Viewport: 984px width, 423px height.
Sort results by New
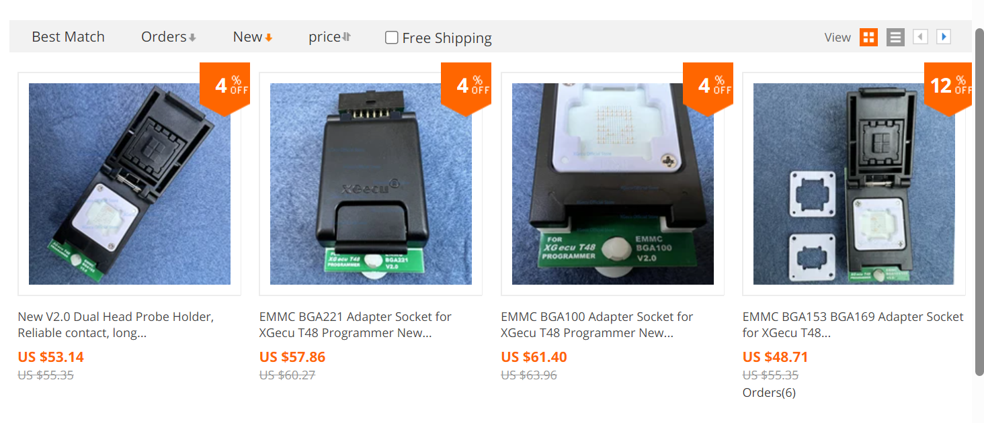(253, 37)
